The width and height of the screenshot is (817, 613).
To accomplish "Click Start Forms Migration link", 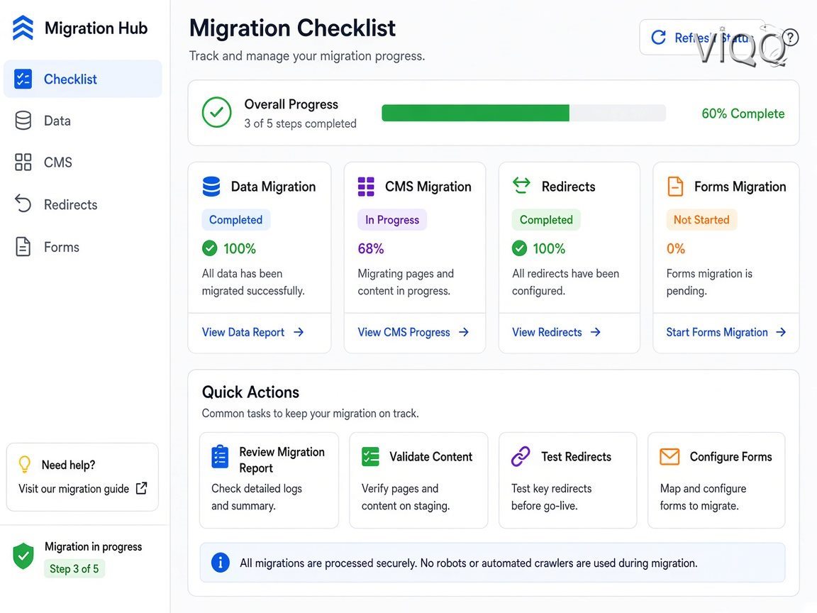I will coord(726,333).
